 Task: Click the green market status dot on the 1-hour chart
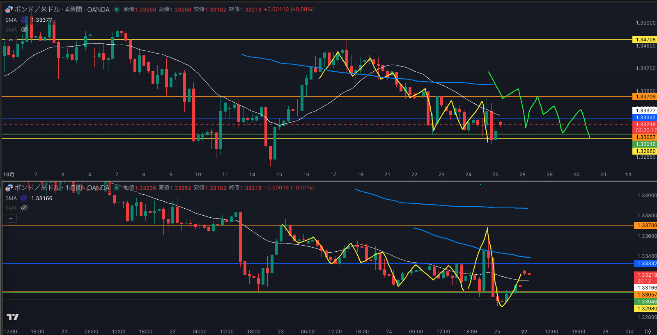[x=117, y=188]
